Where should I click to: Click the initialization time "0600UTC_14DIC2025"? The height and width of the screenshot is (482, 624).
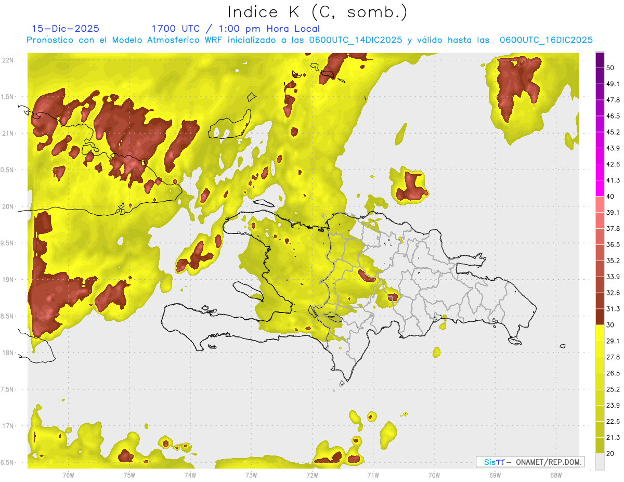point(356,40)
